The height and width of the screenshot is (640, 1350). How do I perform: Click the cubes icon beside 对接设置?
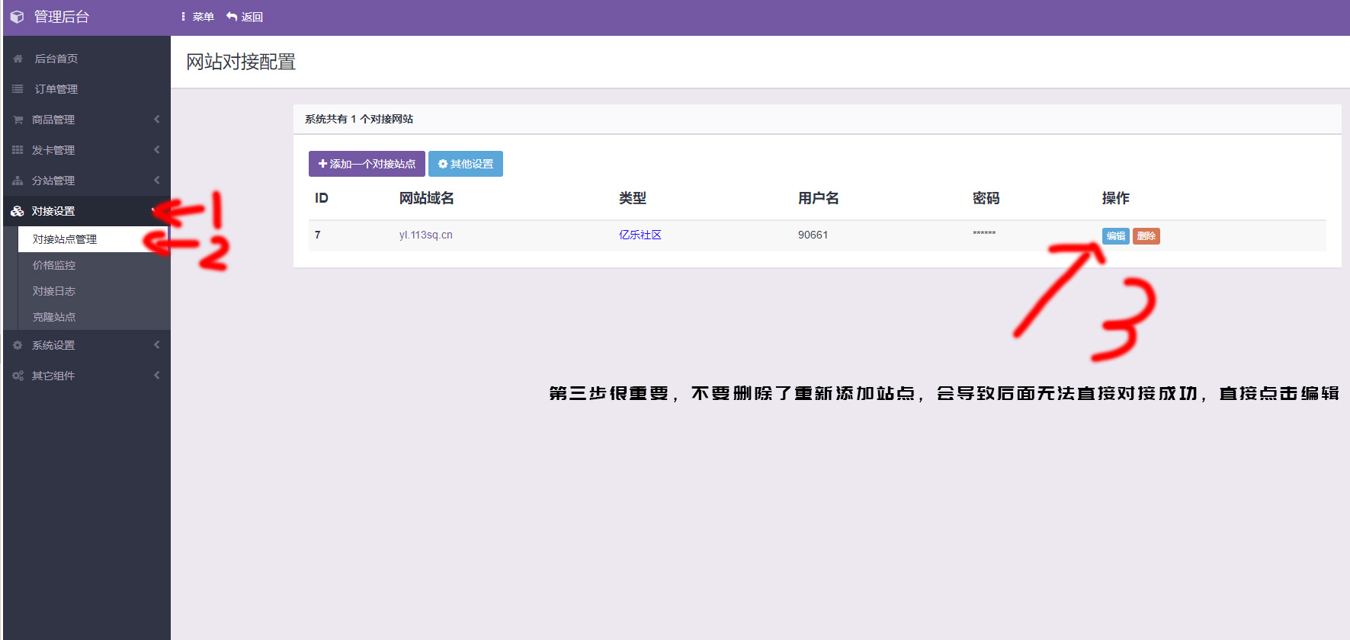(x=18, y=211)
